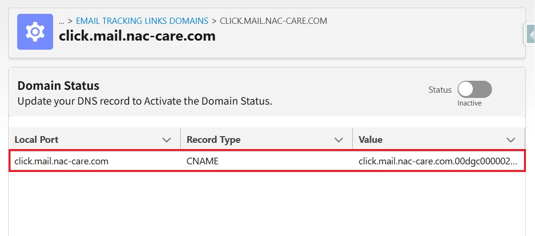Click the truncated CNAME value cell
This screenshot has height=236, width=535.
(438, 161)
